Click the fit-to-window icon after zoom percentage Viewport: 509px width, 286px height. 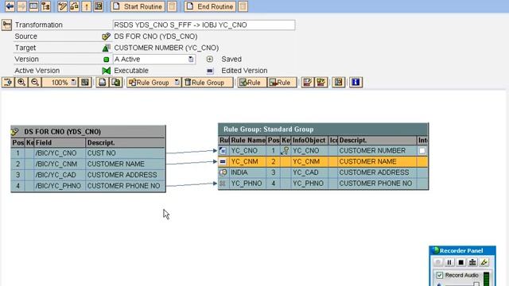pos(85,83)
